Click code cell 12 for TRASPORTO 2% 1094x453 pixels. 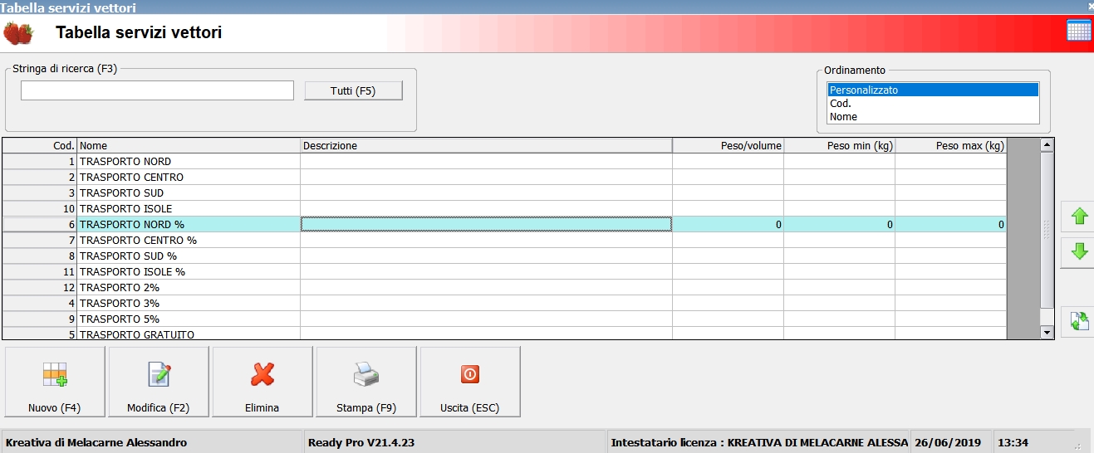click(x=40, y=287)
